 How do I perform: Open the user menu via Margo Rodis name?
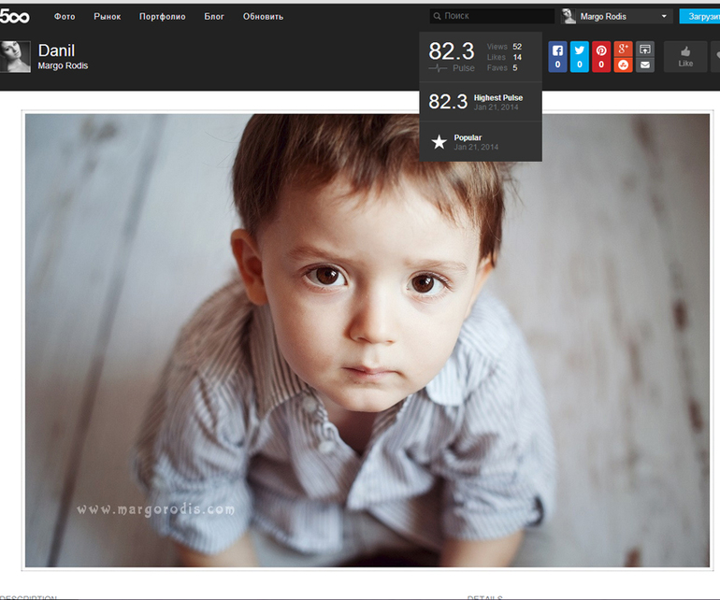603,17
